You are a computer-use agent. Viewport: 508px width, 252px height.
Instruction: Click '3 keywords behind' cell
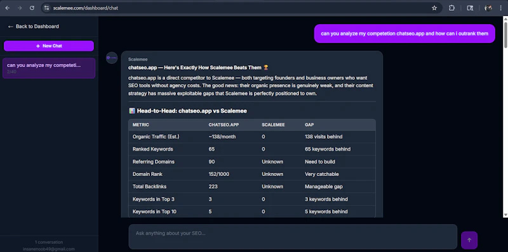[326, 199]
